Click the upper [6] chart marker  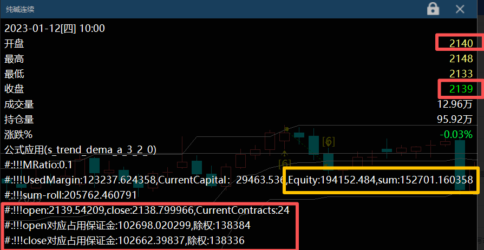point(328,142)
